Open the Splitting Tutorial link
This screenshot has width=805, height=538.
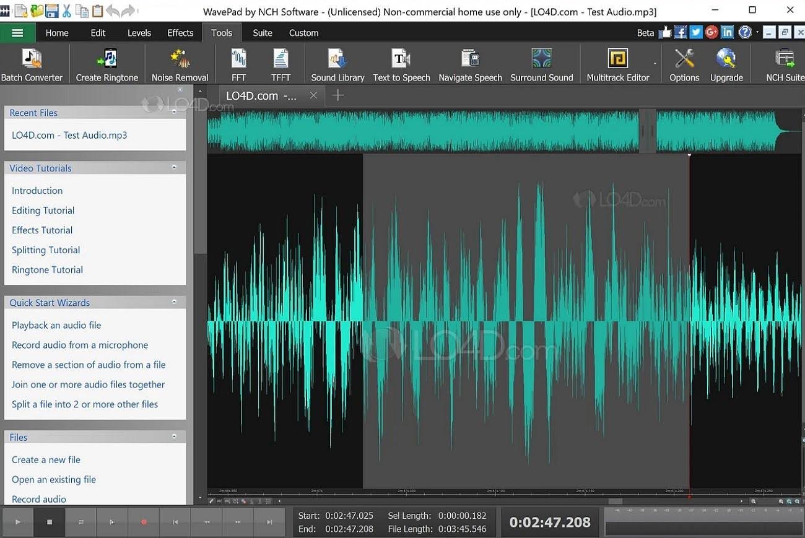coord(46,250)
